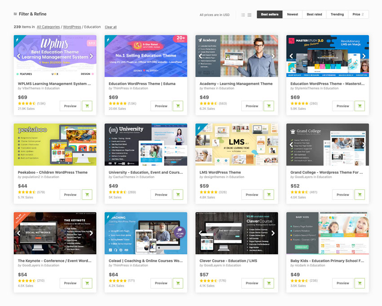Add Baby Kids theme to cart

[360, 283]
